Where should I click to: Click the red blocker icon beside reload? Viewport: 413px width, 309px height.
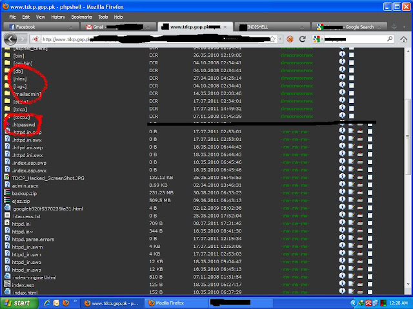(x=290, y=39)
